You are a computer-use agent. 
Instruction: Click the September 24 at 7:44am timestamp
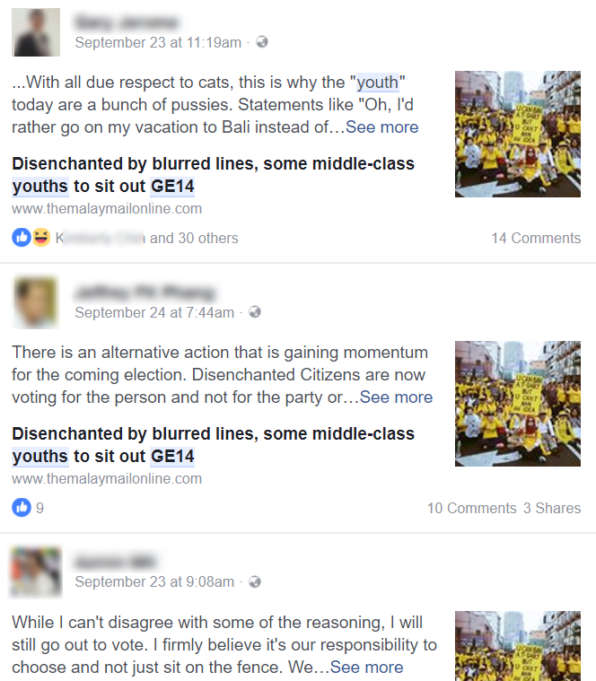click(x=154, y=312)
